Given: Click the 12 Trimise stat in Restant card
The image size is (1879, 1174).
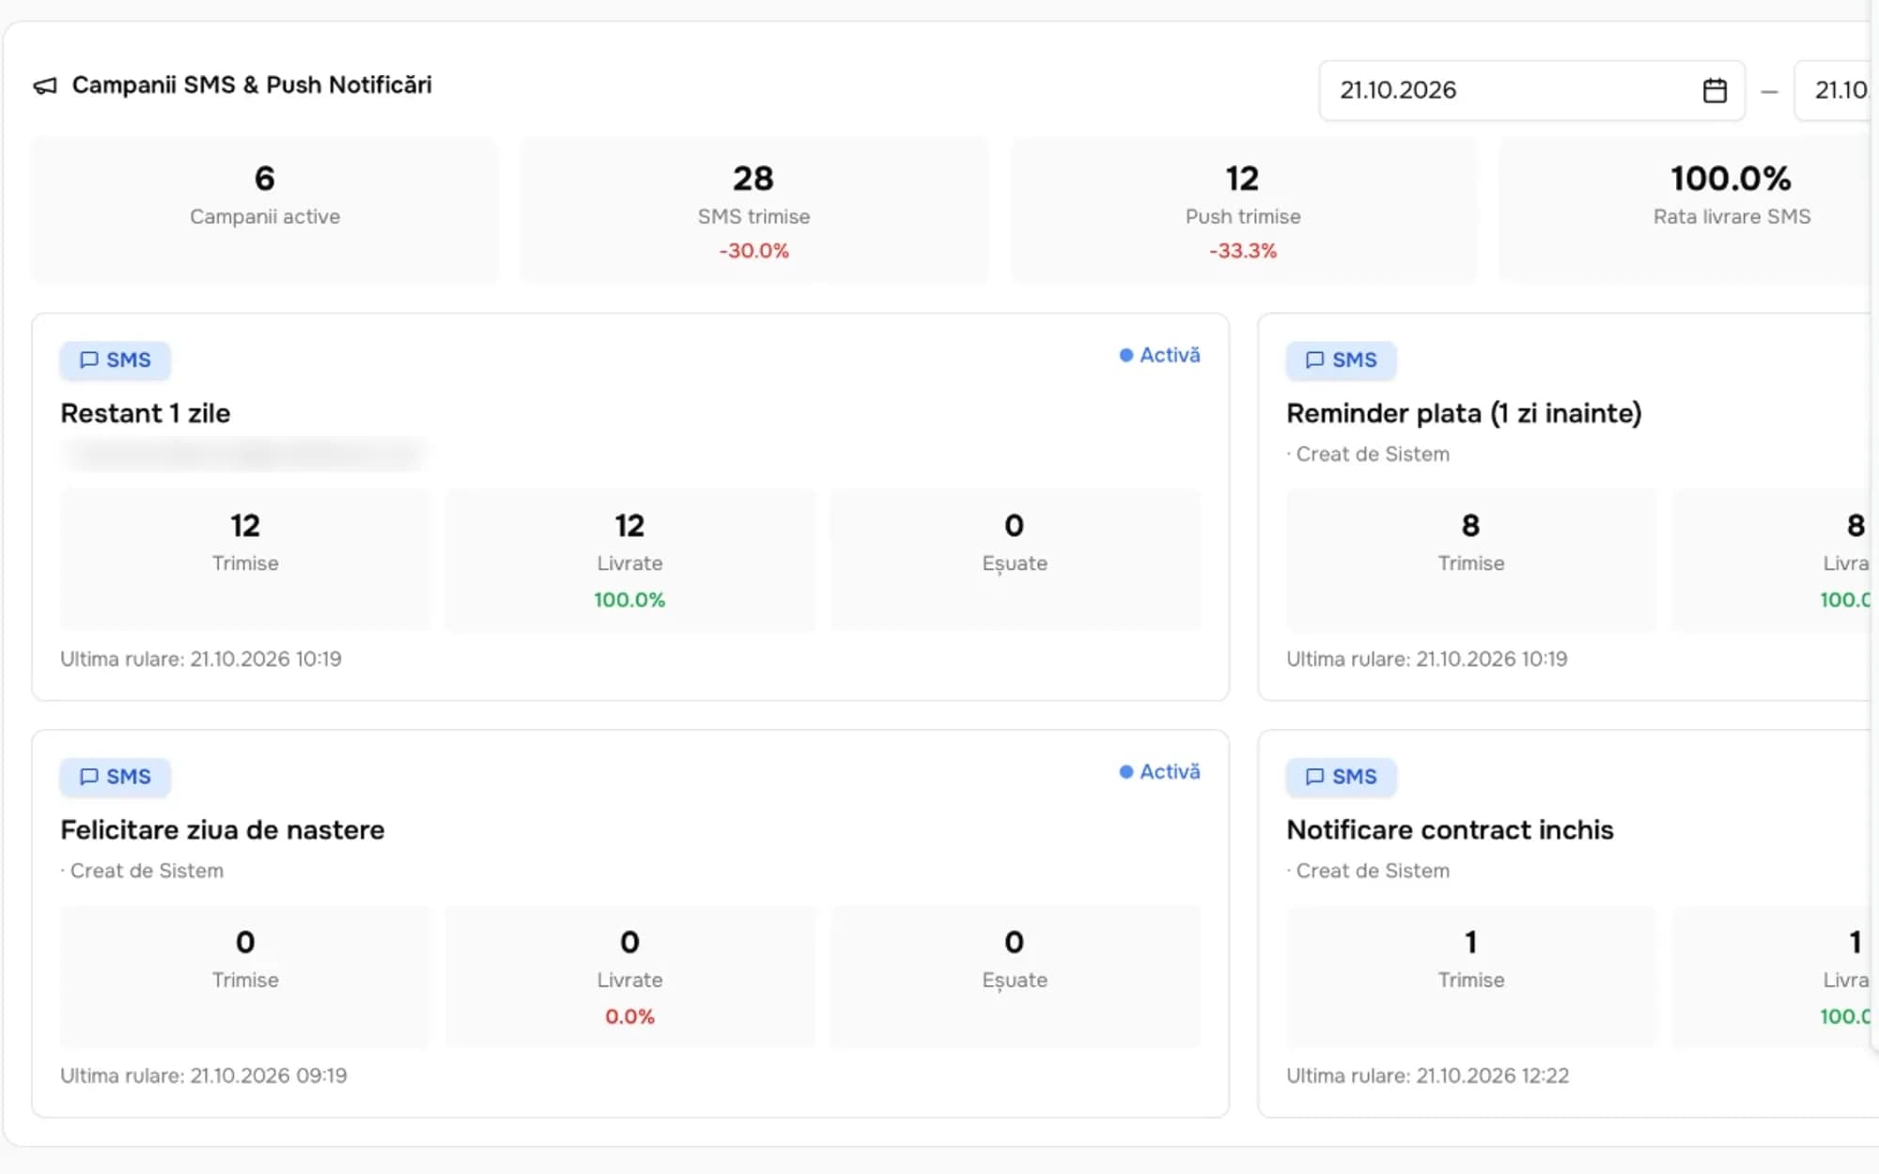Looking at the screenshot, I should pos(245,560).
